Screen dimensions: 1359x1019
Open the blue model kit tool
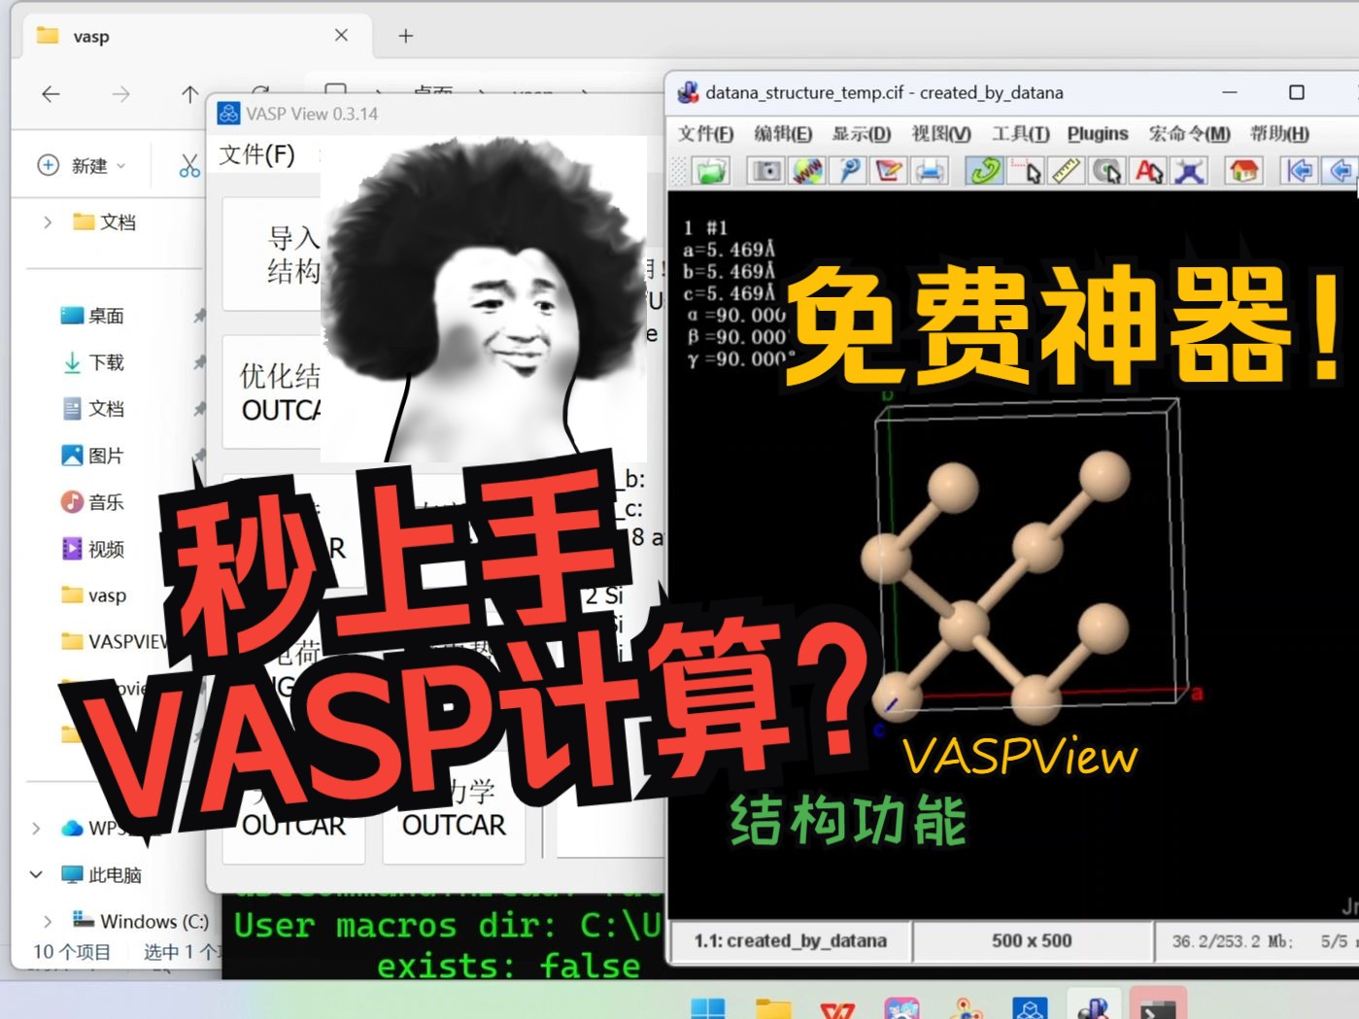1189,171
